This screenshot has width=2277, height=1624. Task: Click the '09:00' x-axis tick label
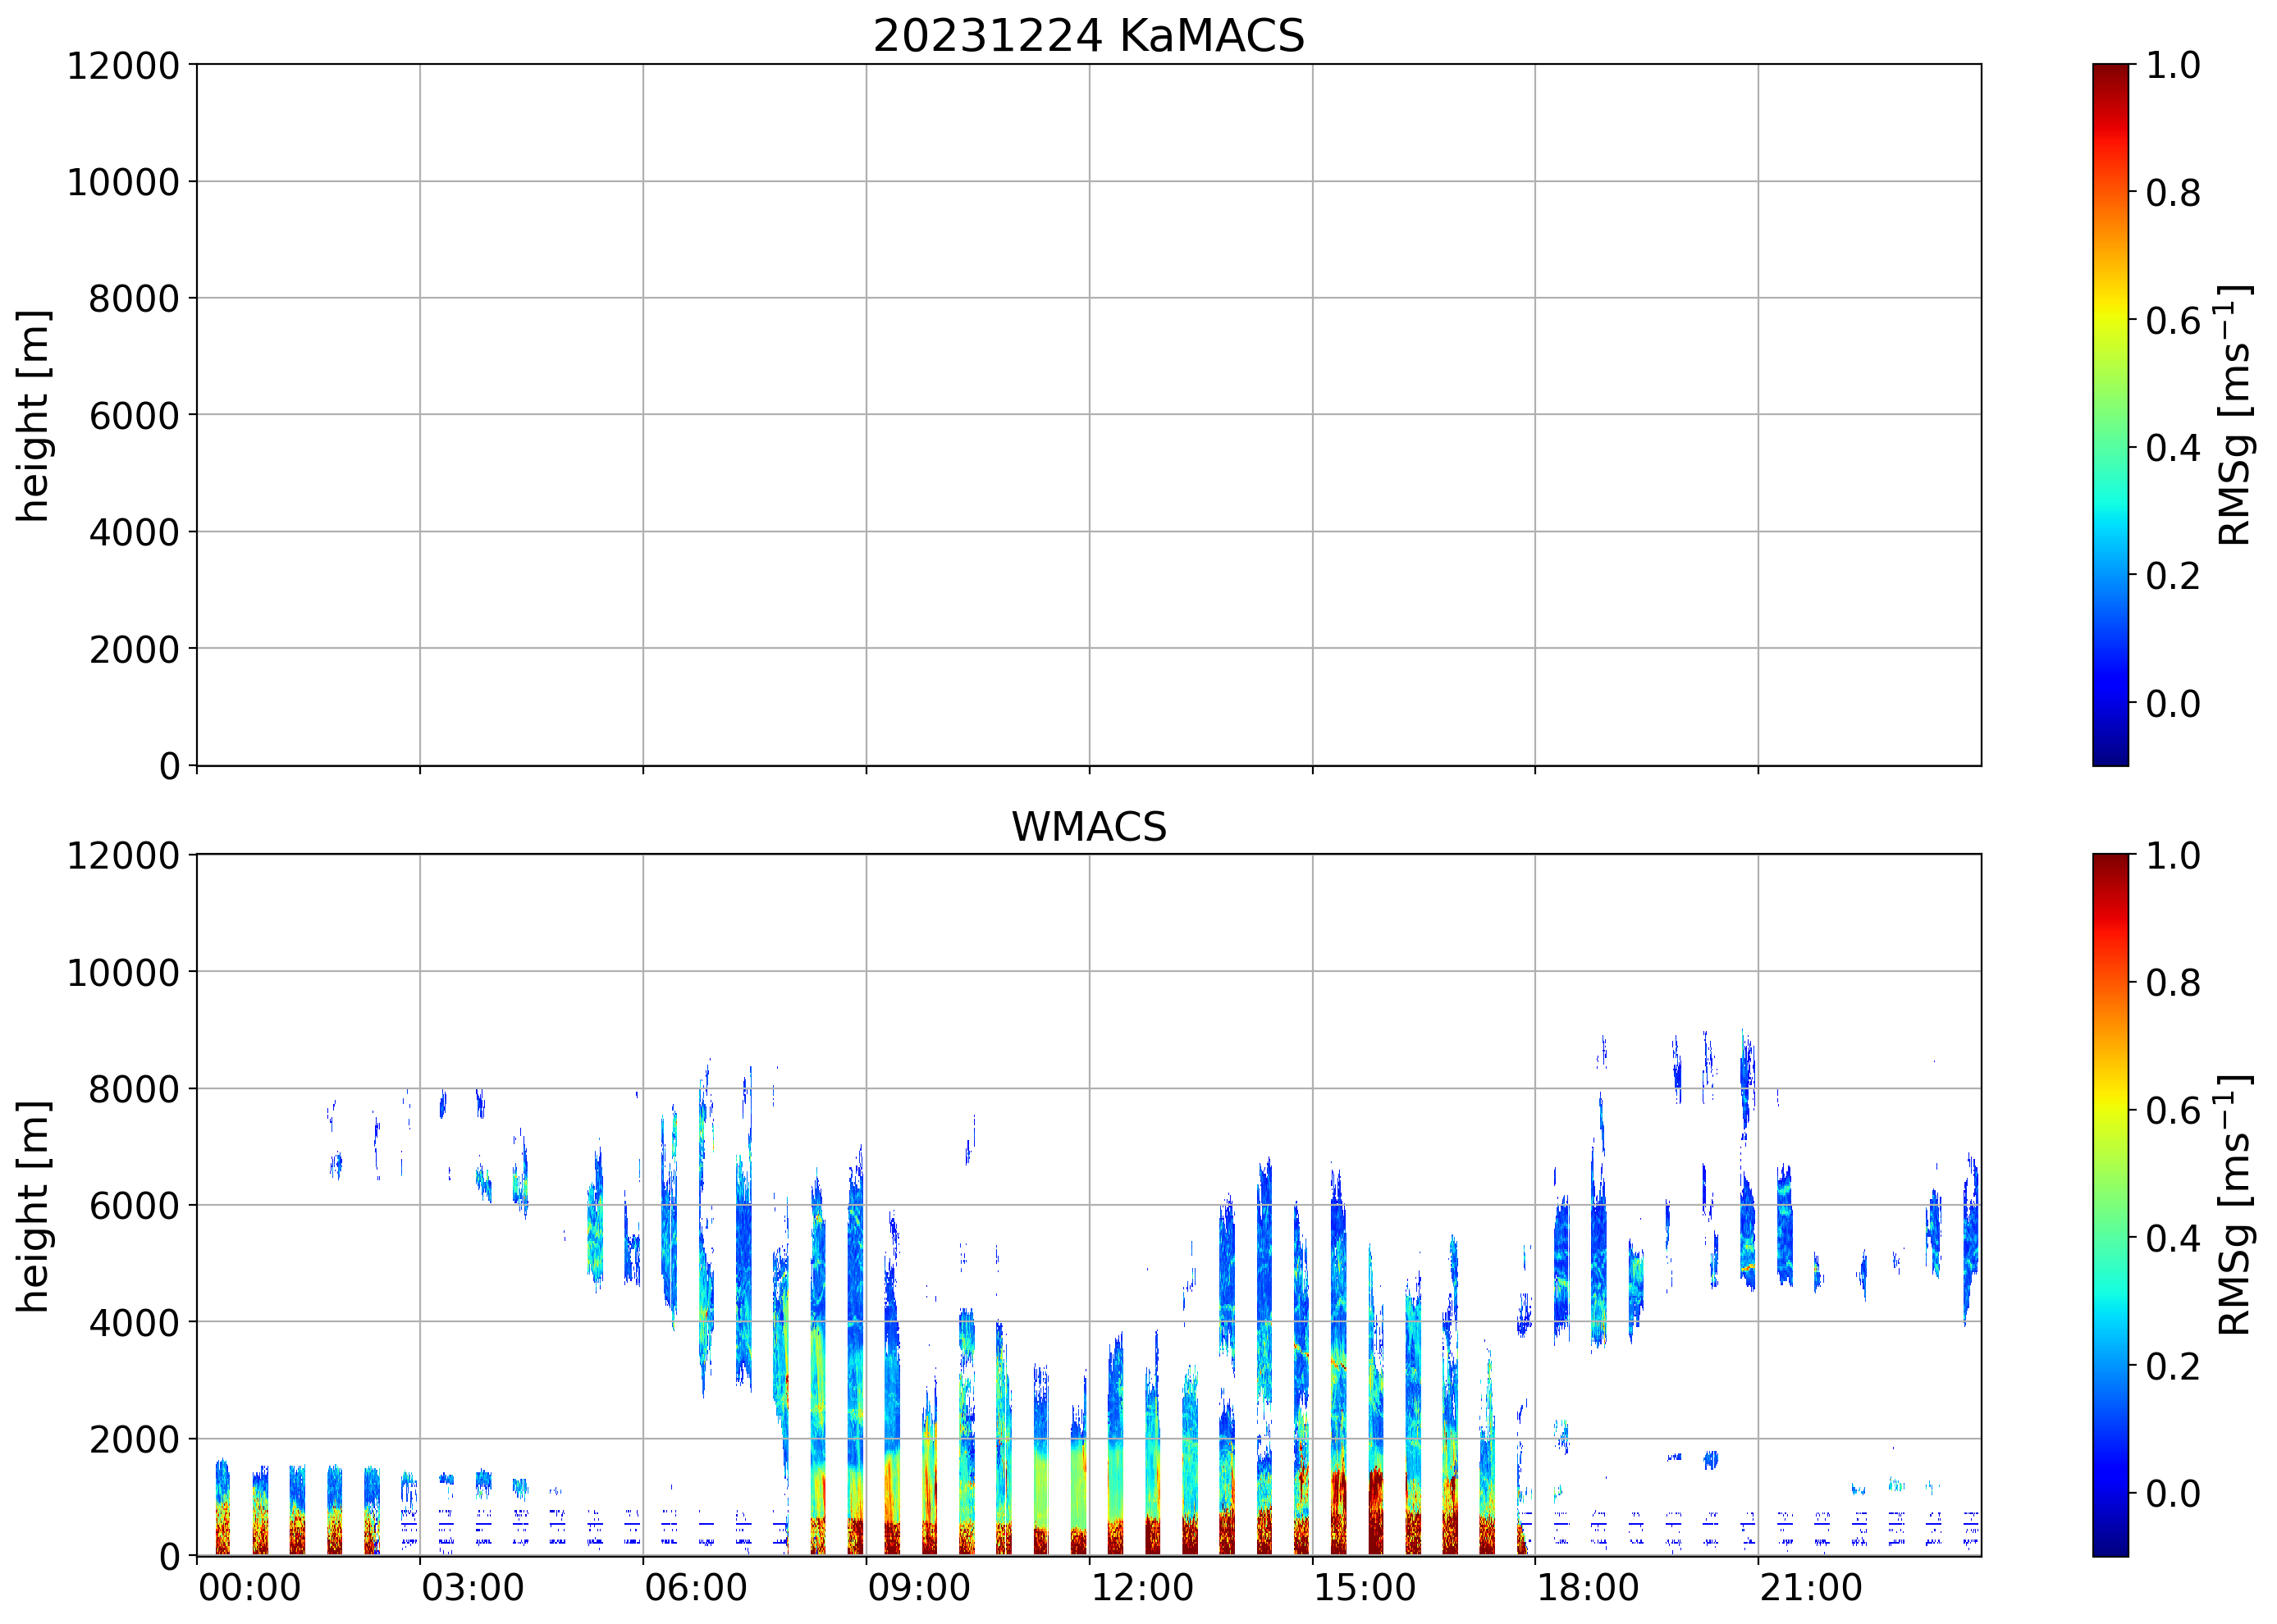(918, 1588)
